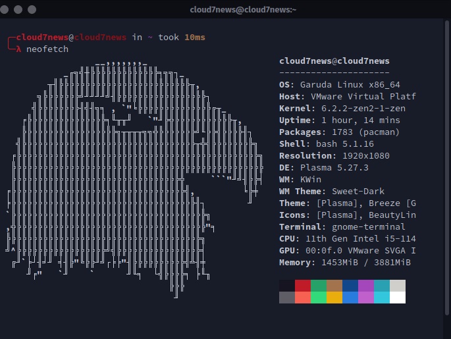Screen dimensions: 451x339
Task: Click the yellow swatch in bottom row
Action: [334, 298]
